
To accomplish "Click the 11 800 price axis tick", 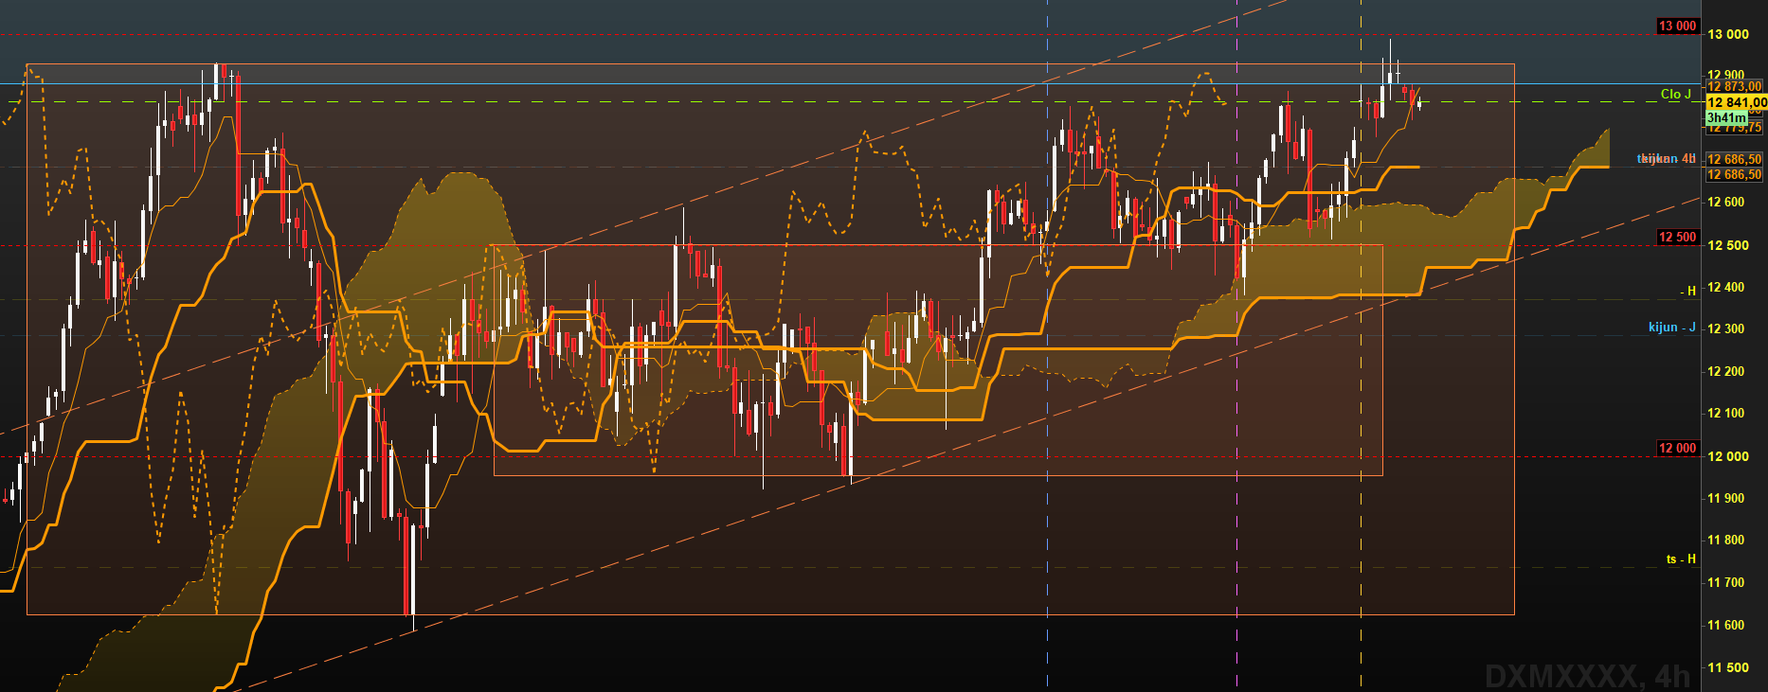I will pos(1726,540).
